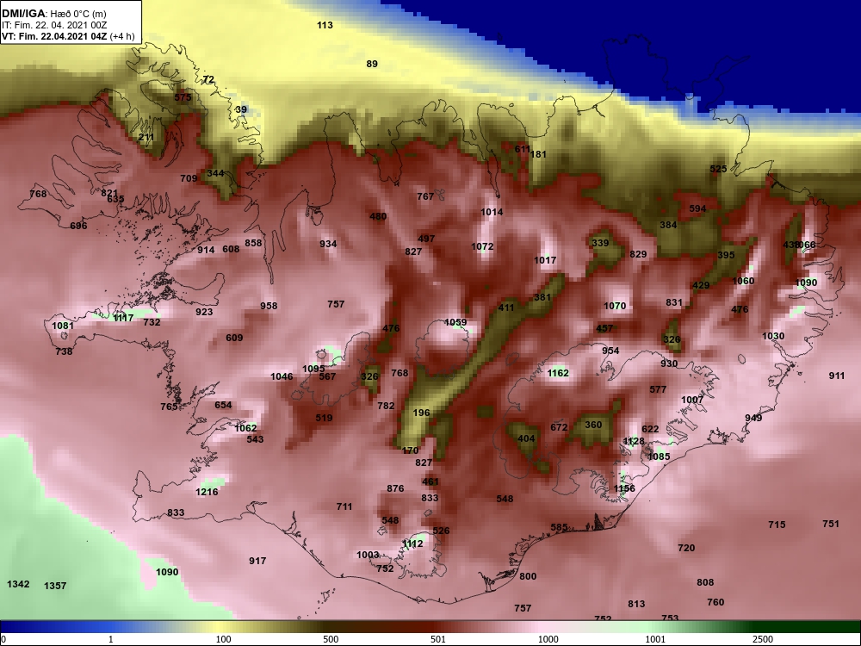This screenshot has height=646, width=861.
Task: Select the 1342 map value
Action: tap(18, 584)
